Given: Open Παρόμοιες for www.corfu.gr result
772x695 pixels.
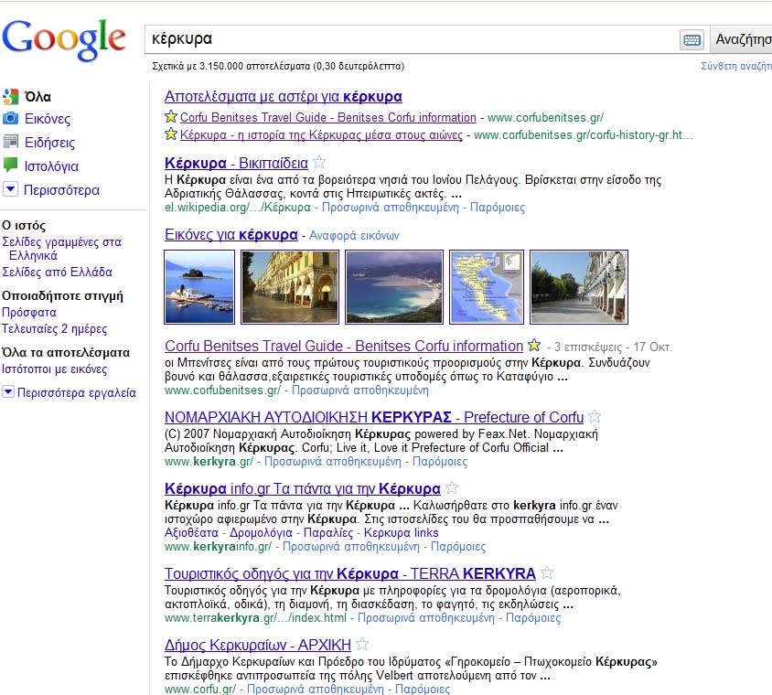Looking at the screenshot, I should 423,690.
